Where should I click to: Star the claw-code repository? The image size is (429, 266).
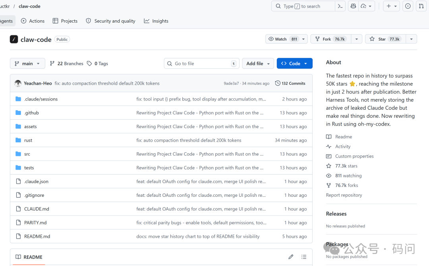coord(384,39)
